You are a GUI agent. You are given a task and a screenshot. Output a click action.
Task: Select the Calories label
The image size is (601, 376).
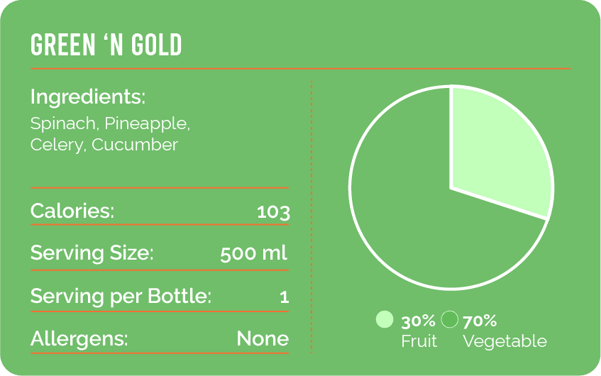point(72,211)
